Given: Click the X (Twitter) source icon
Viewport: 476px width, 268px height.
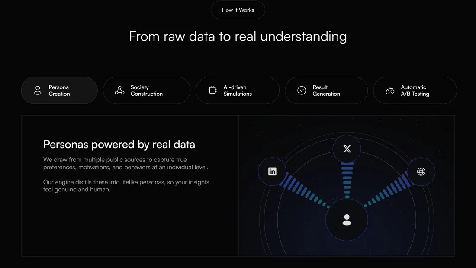Looking at the screenshot, I should [347, 149].
